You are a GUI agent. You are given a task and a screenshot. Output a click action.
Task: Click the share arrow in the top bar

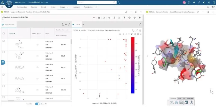click(x=199, y=2)
